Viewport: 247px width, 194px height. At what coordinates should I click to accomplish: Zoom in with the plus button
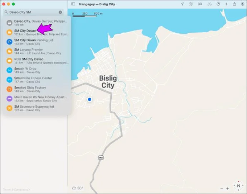227,189
